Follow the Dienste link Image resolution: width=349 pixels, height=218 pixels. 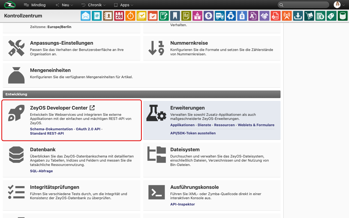[x=204, y=125]
